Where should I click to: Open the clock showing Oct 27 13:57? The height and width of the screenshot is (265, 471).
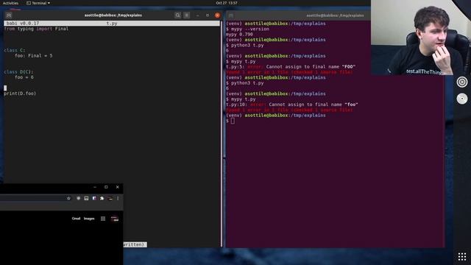(x=227, y=3)
